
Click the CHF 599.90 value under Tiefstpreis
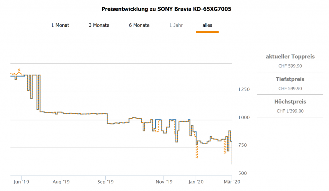290,88
